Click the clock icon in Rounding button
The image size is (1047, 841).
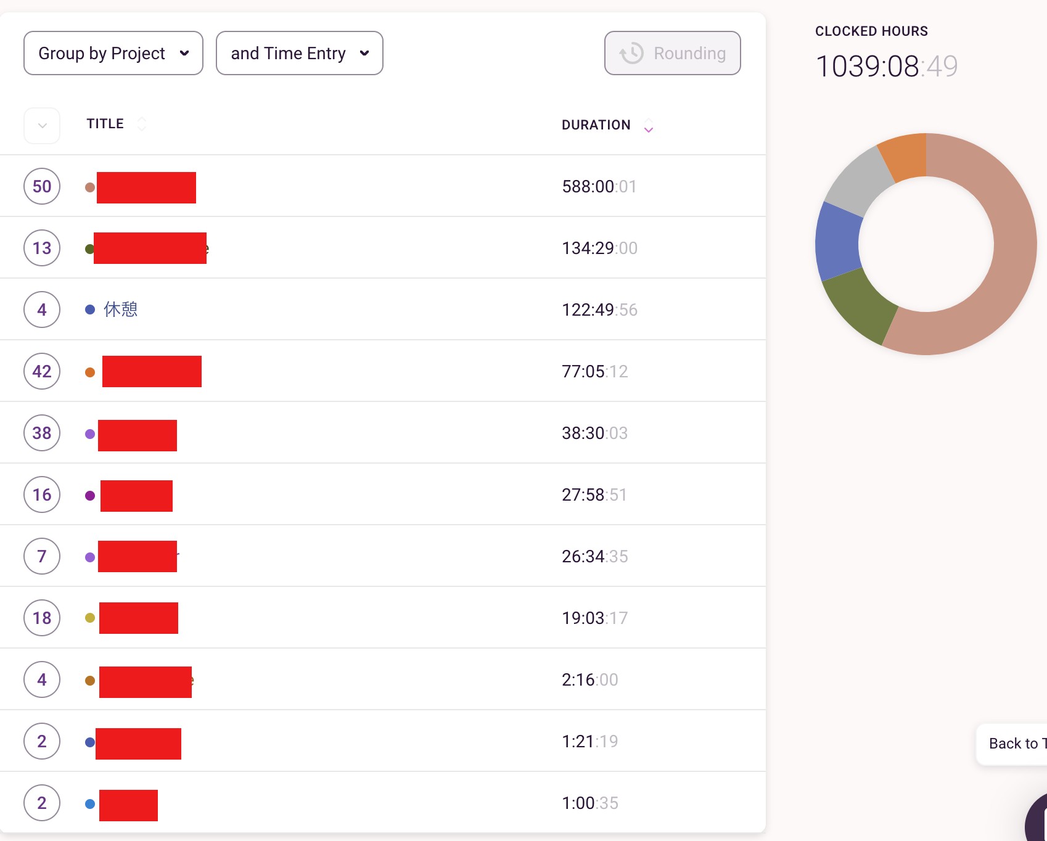631,53
